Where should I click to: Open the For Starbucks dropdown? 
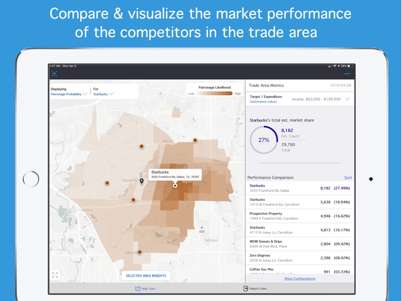(x=103, y=94)
